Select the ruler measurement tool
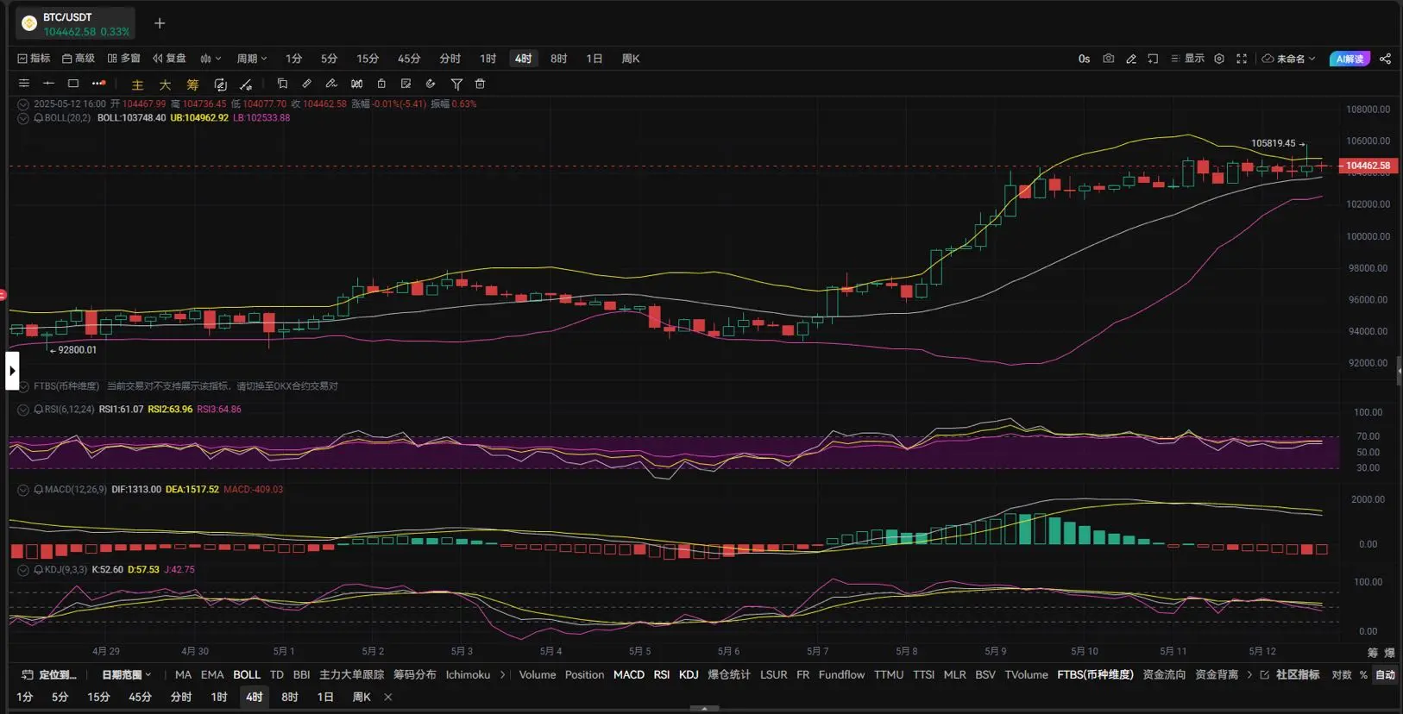This screenshot has width=1403, height=714. 306,84
